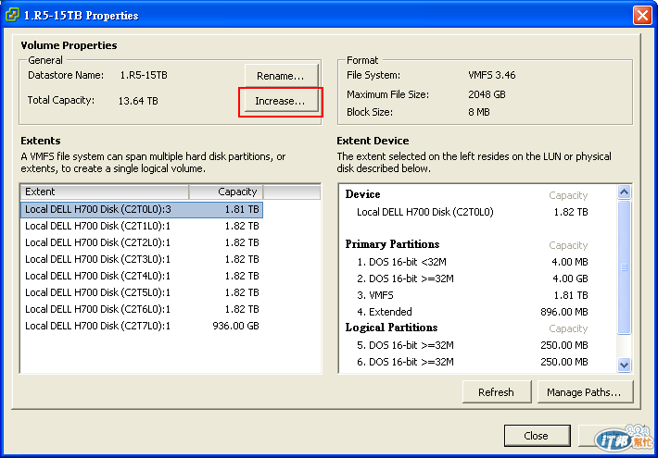Select extent row (C2T1L0):1
658x458 pixels.
pyautogui.click(x=142, y=226)
